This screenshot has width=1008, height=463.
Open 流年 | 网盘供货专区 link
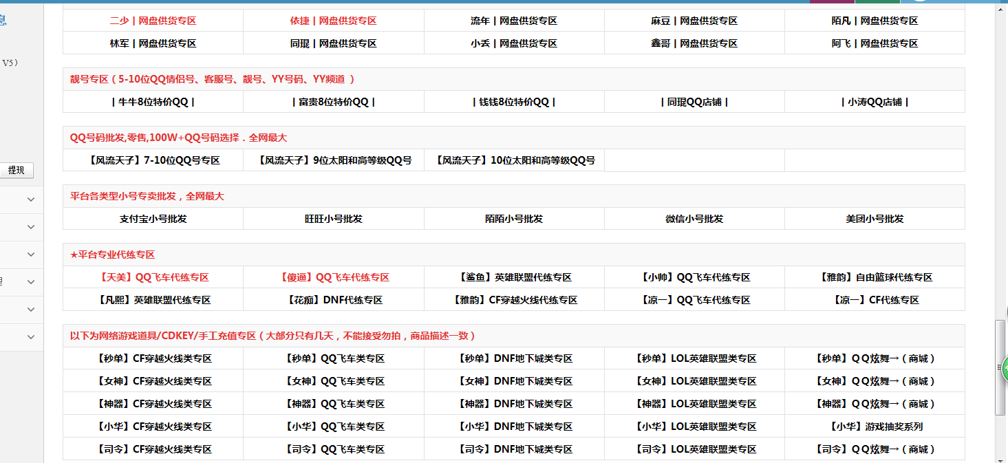point(514,21)
